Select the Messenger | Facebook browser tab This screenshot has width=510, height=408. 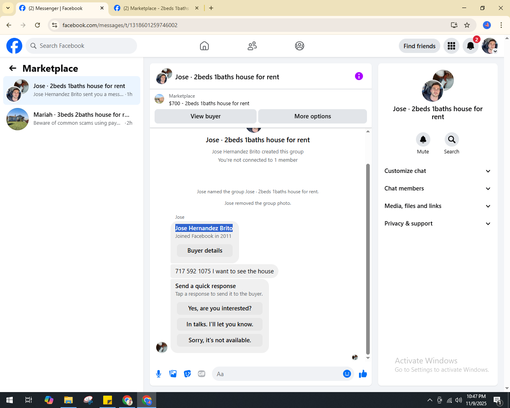pos(62,8)
